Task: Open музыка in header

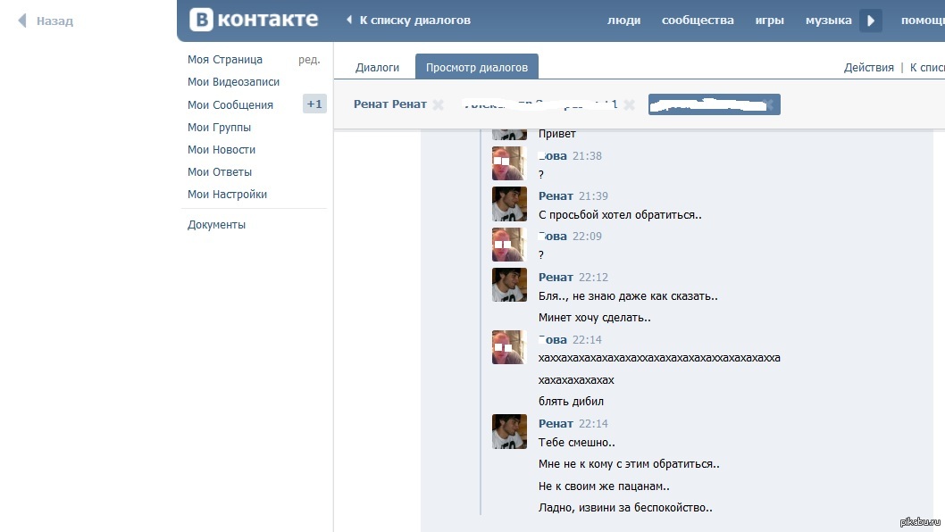Action: coord(828,21)
